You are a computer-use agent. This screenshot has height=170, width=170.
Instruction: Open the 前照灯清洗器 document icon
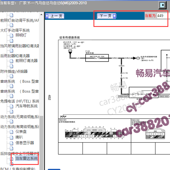point(12,61)
